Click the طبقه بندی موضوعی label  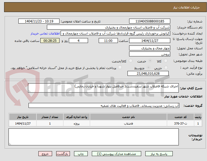point(188,61)
